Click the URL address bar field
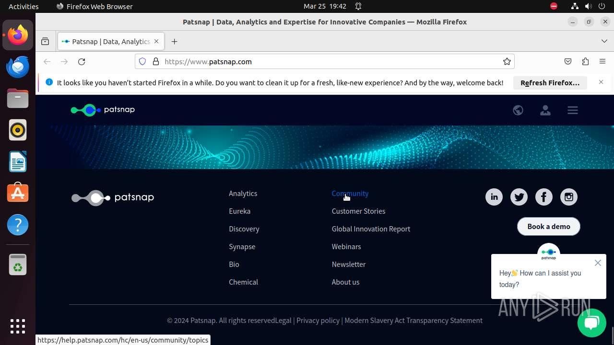 click(325, 61)
